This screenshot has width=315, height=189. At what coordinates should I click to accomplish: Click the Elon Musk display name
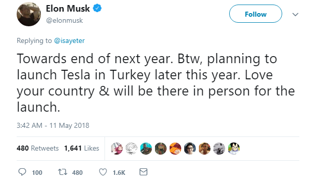68,9
